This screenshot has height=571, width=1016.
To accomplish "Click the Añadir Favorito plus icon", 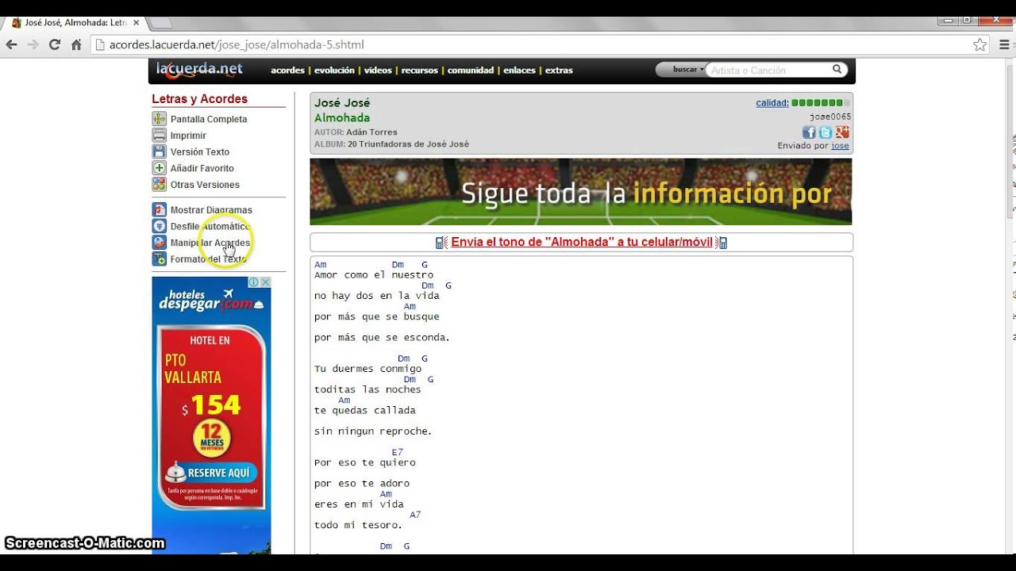I will pos(159,168).
